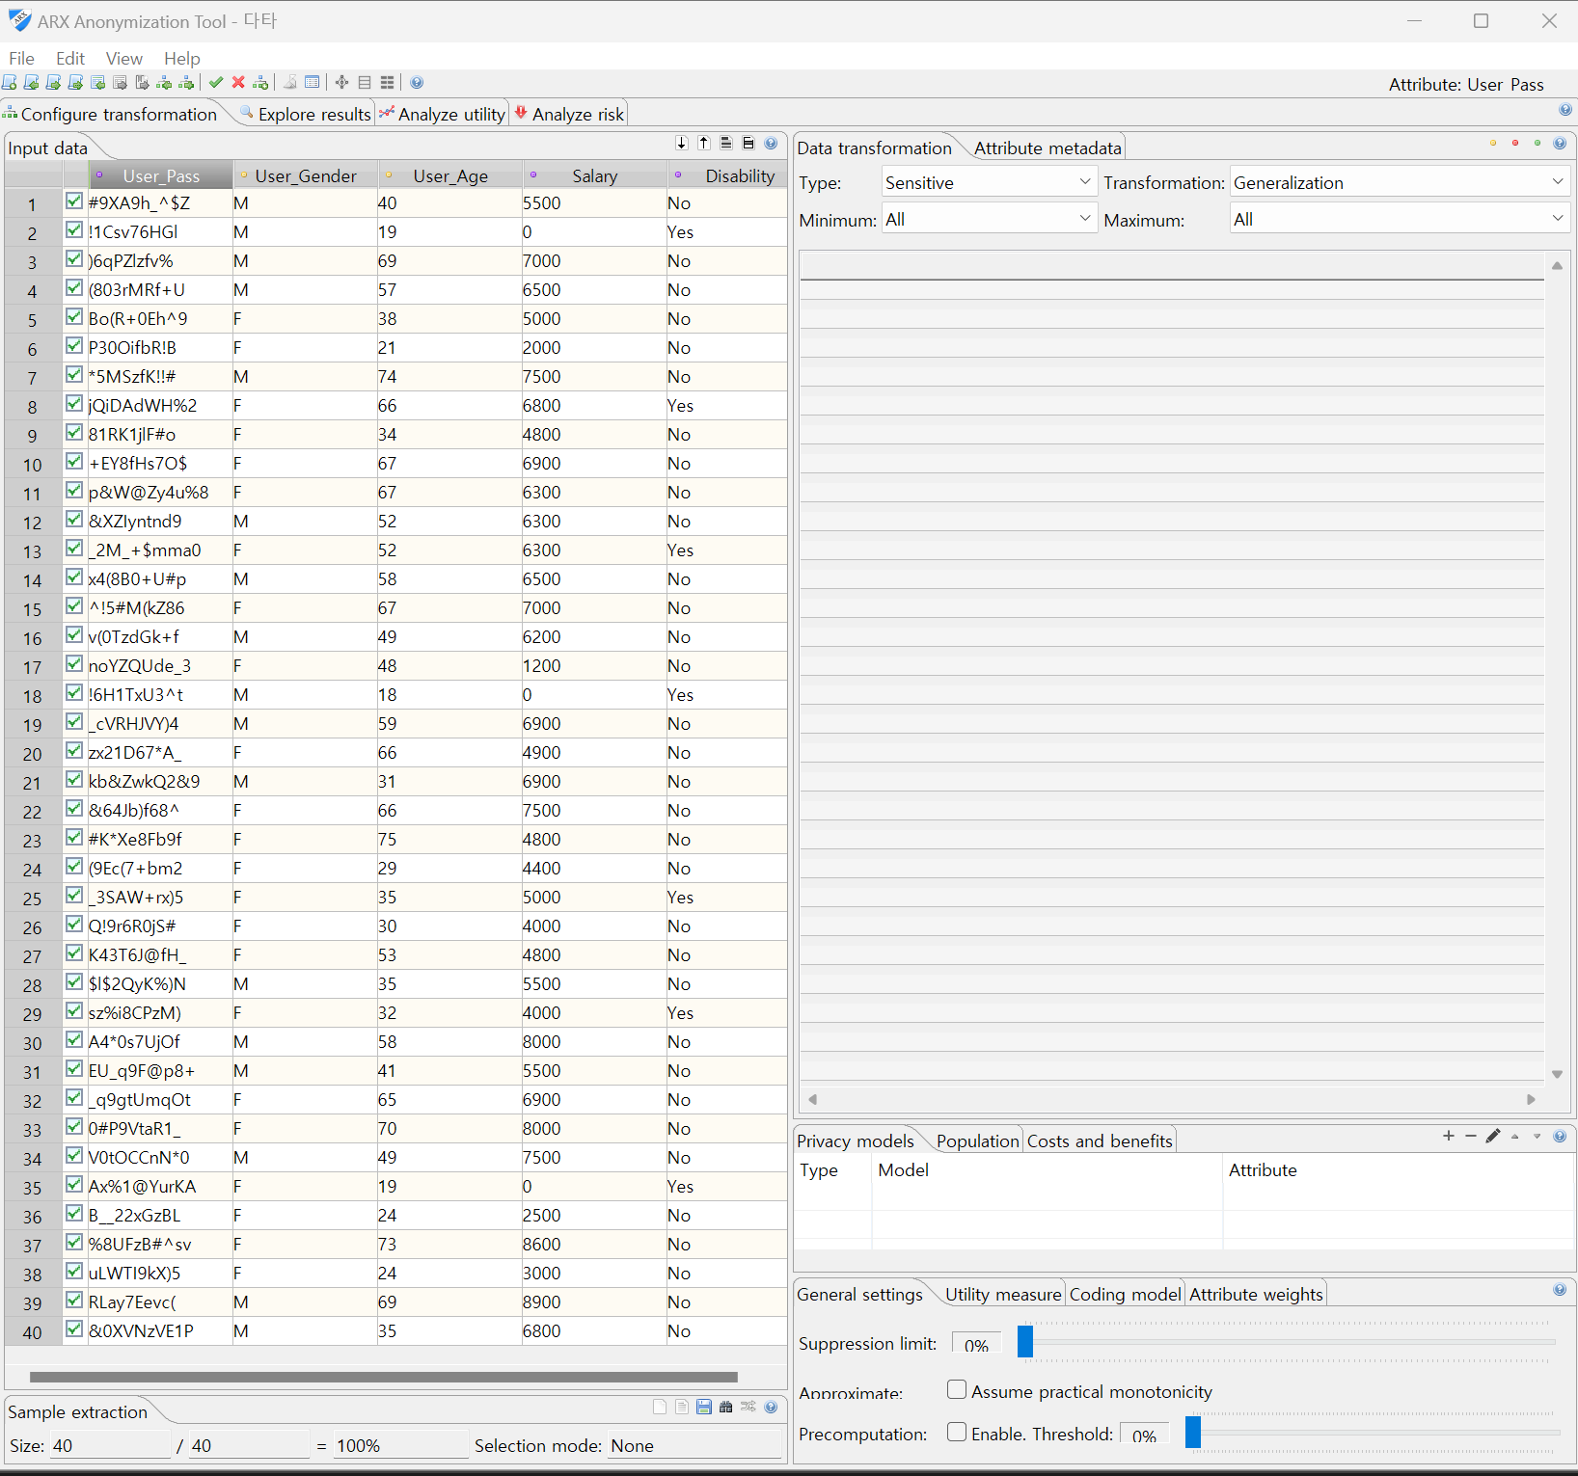The width and height of the screenshot is (1578, 1476).
Task: Click the move privacy model down arrow
Action: [x=1537, y=1137]
